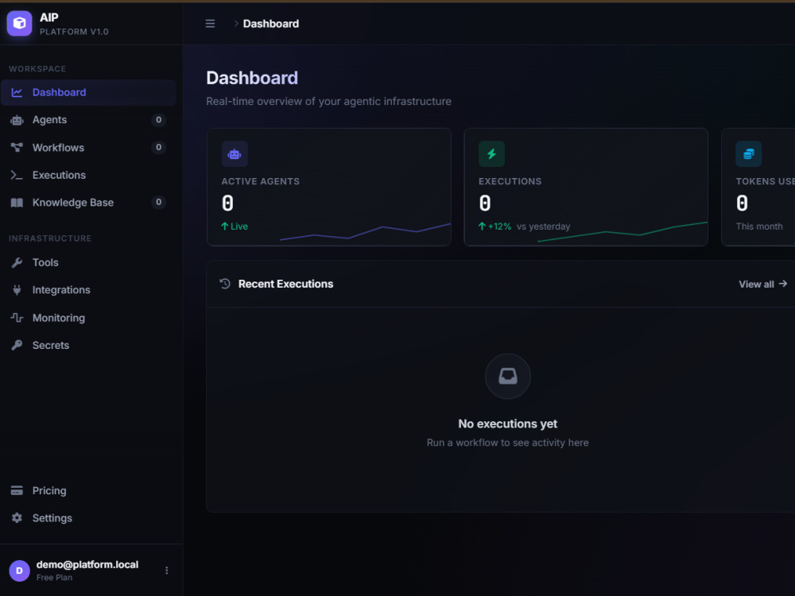Click the Agents count badge
The image size is (795, 596).
tap(159, 120)
